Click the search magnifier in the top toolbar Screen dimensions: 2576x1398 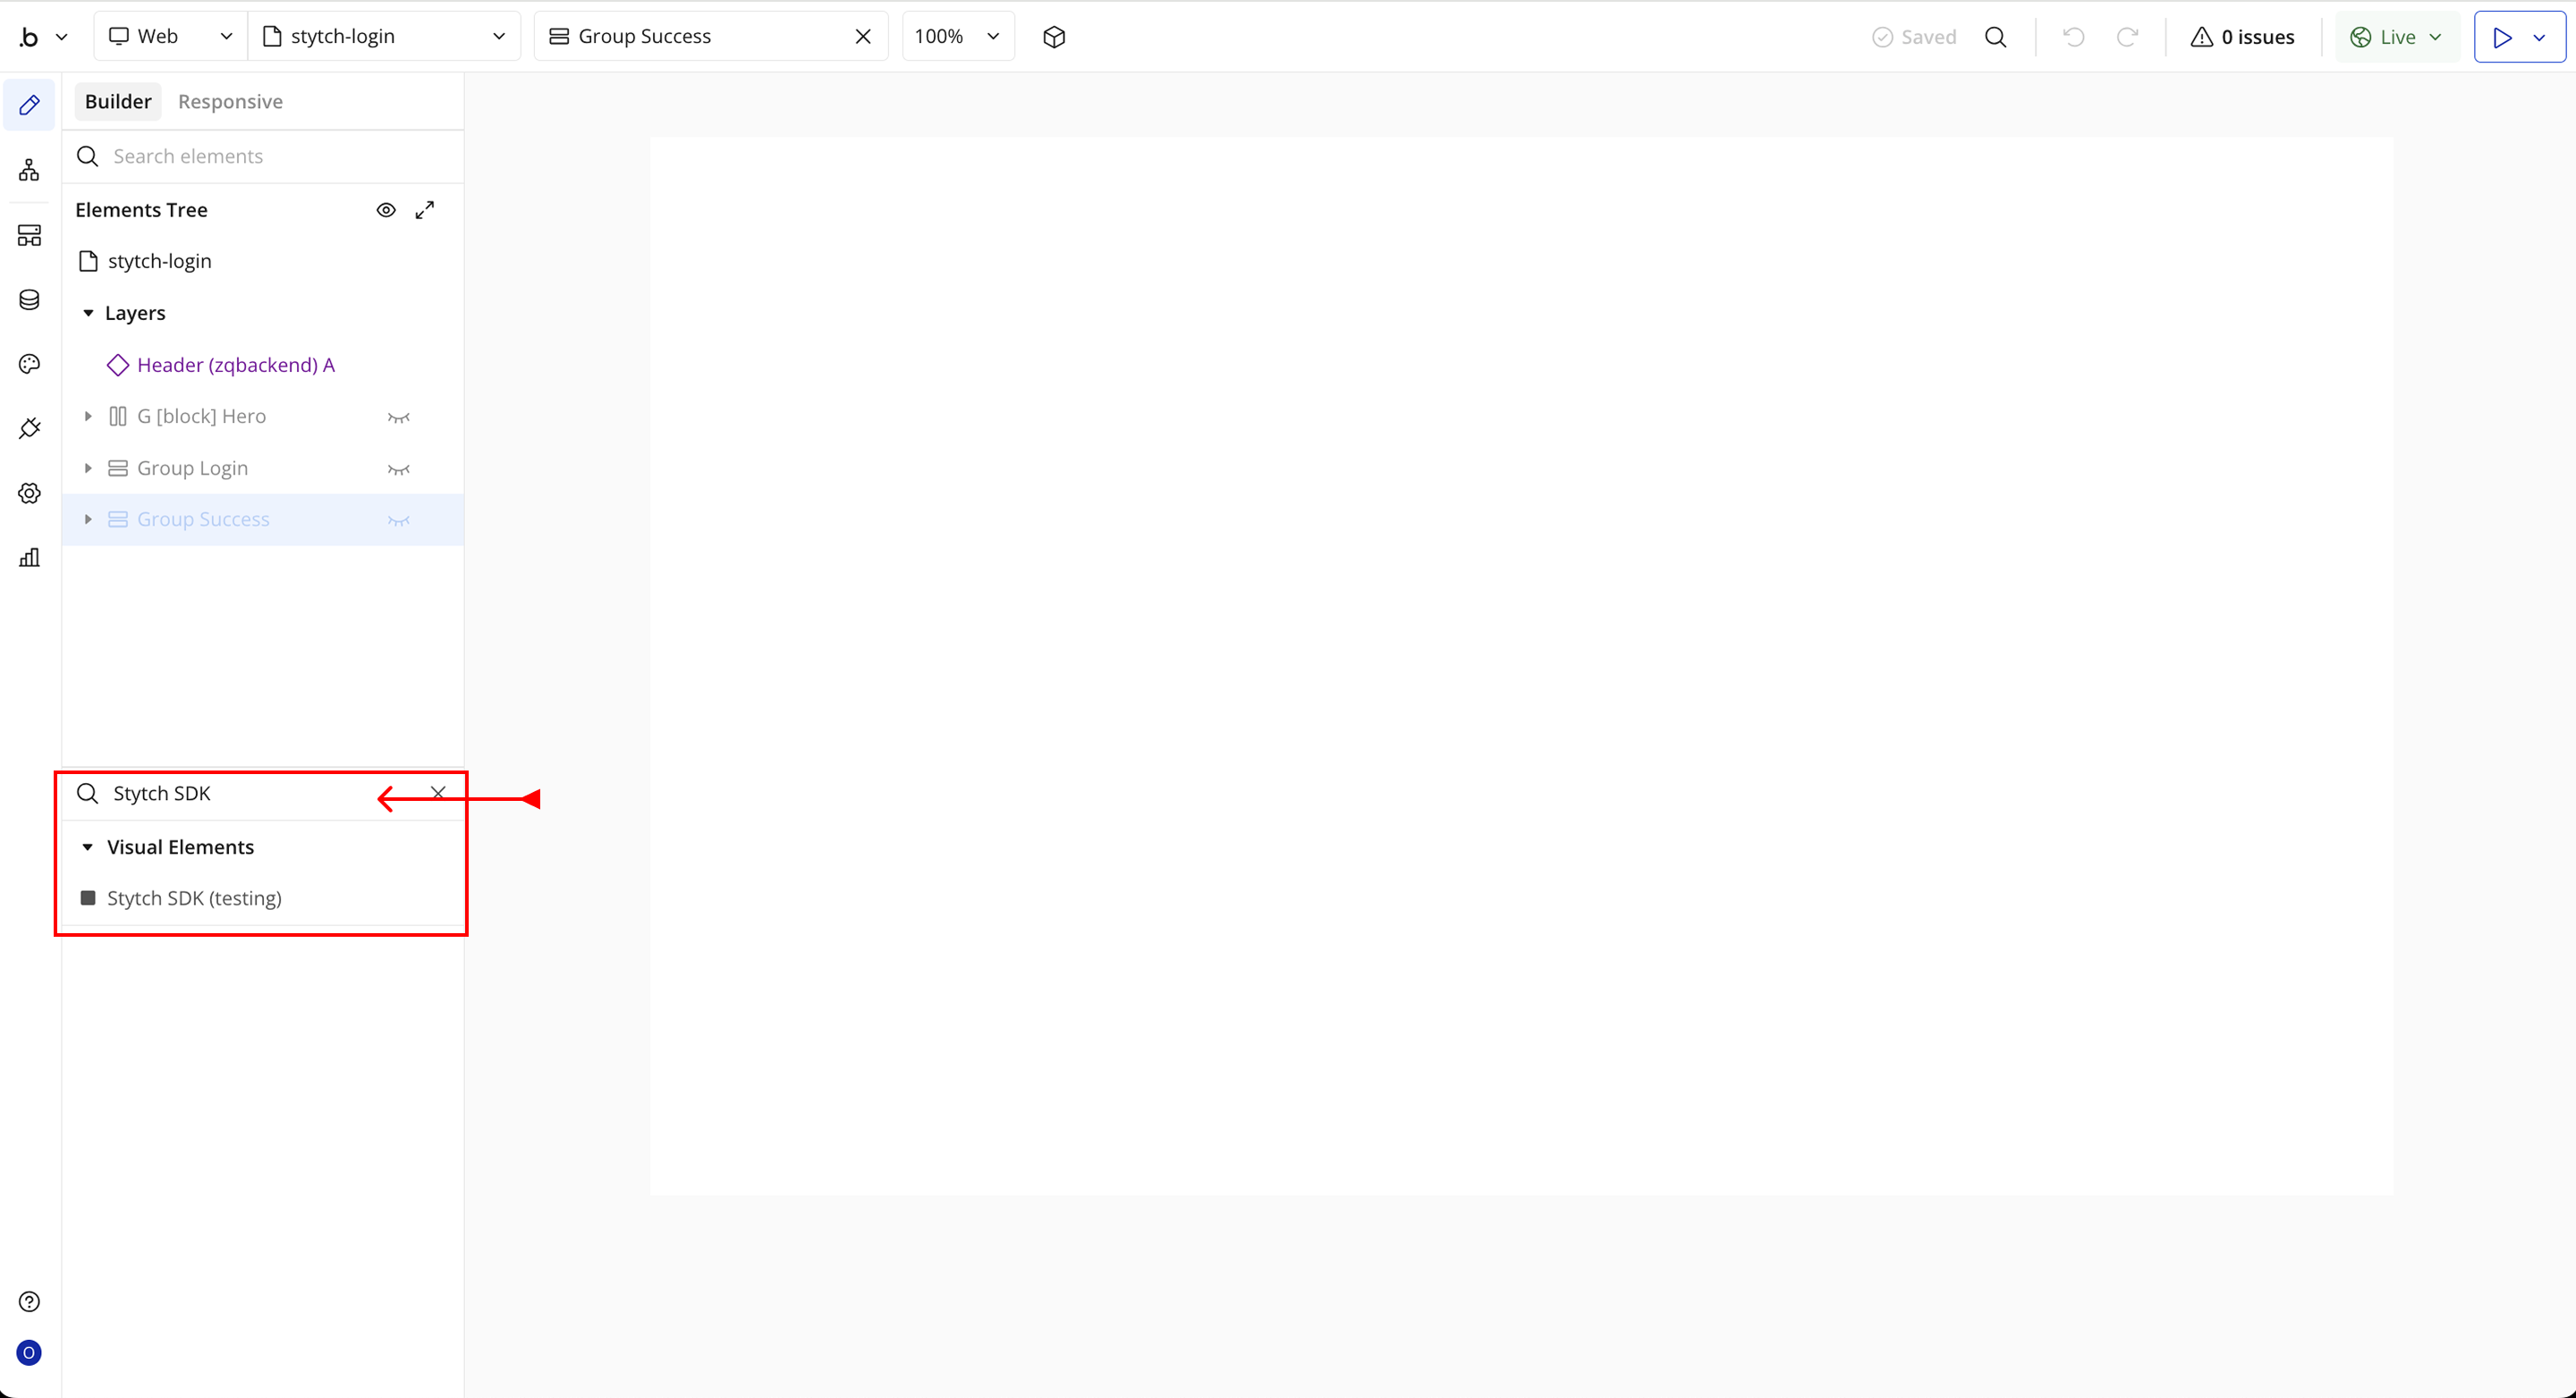coord(1995,37)
